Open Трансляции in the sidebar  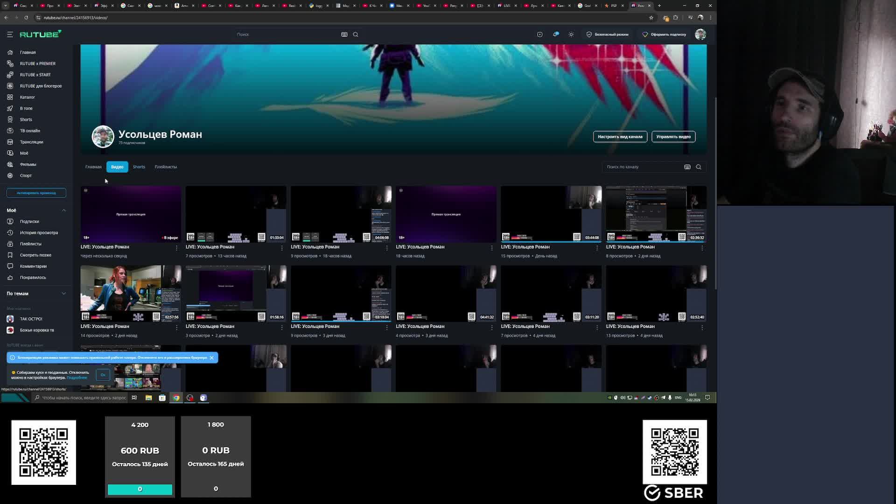pyautogui.click(x=31, y=142)
